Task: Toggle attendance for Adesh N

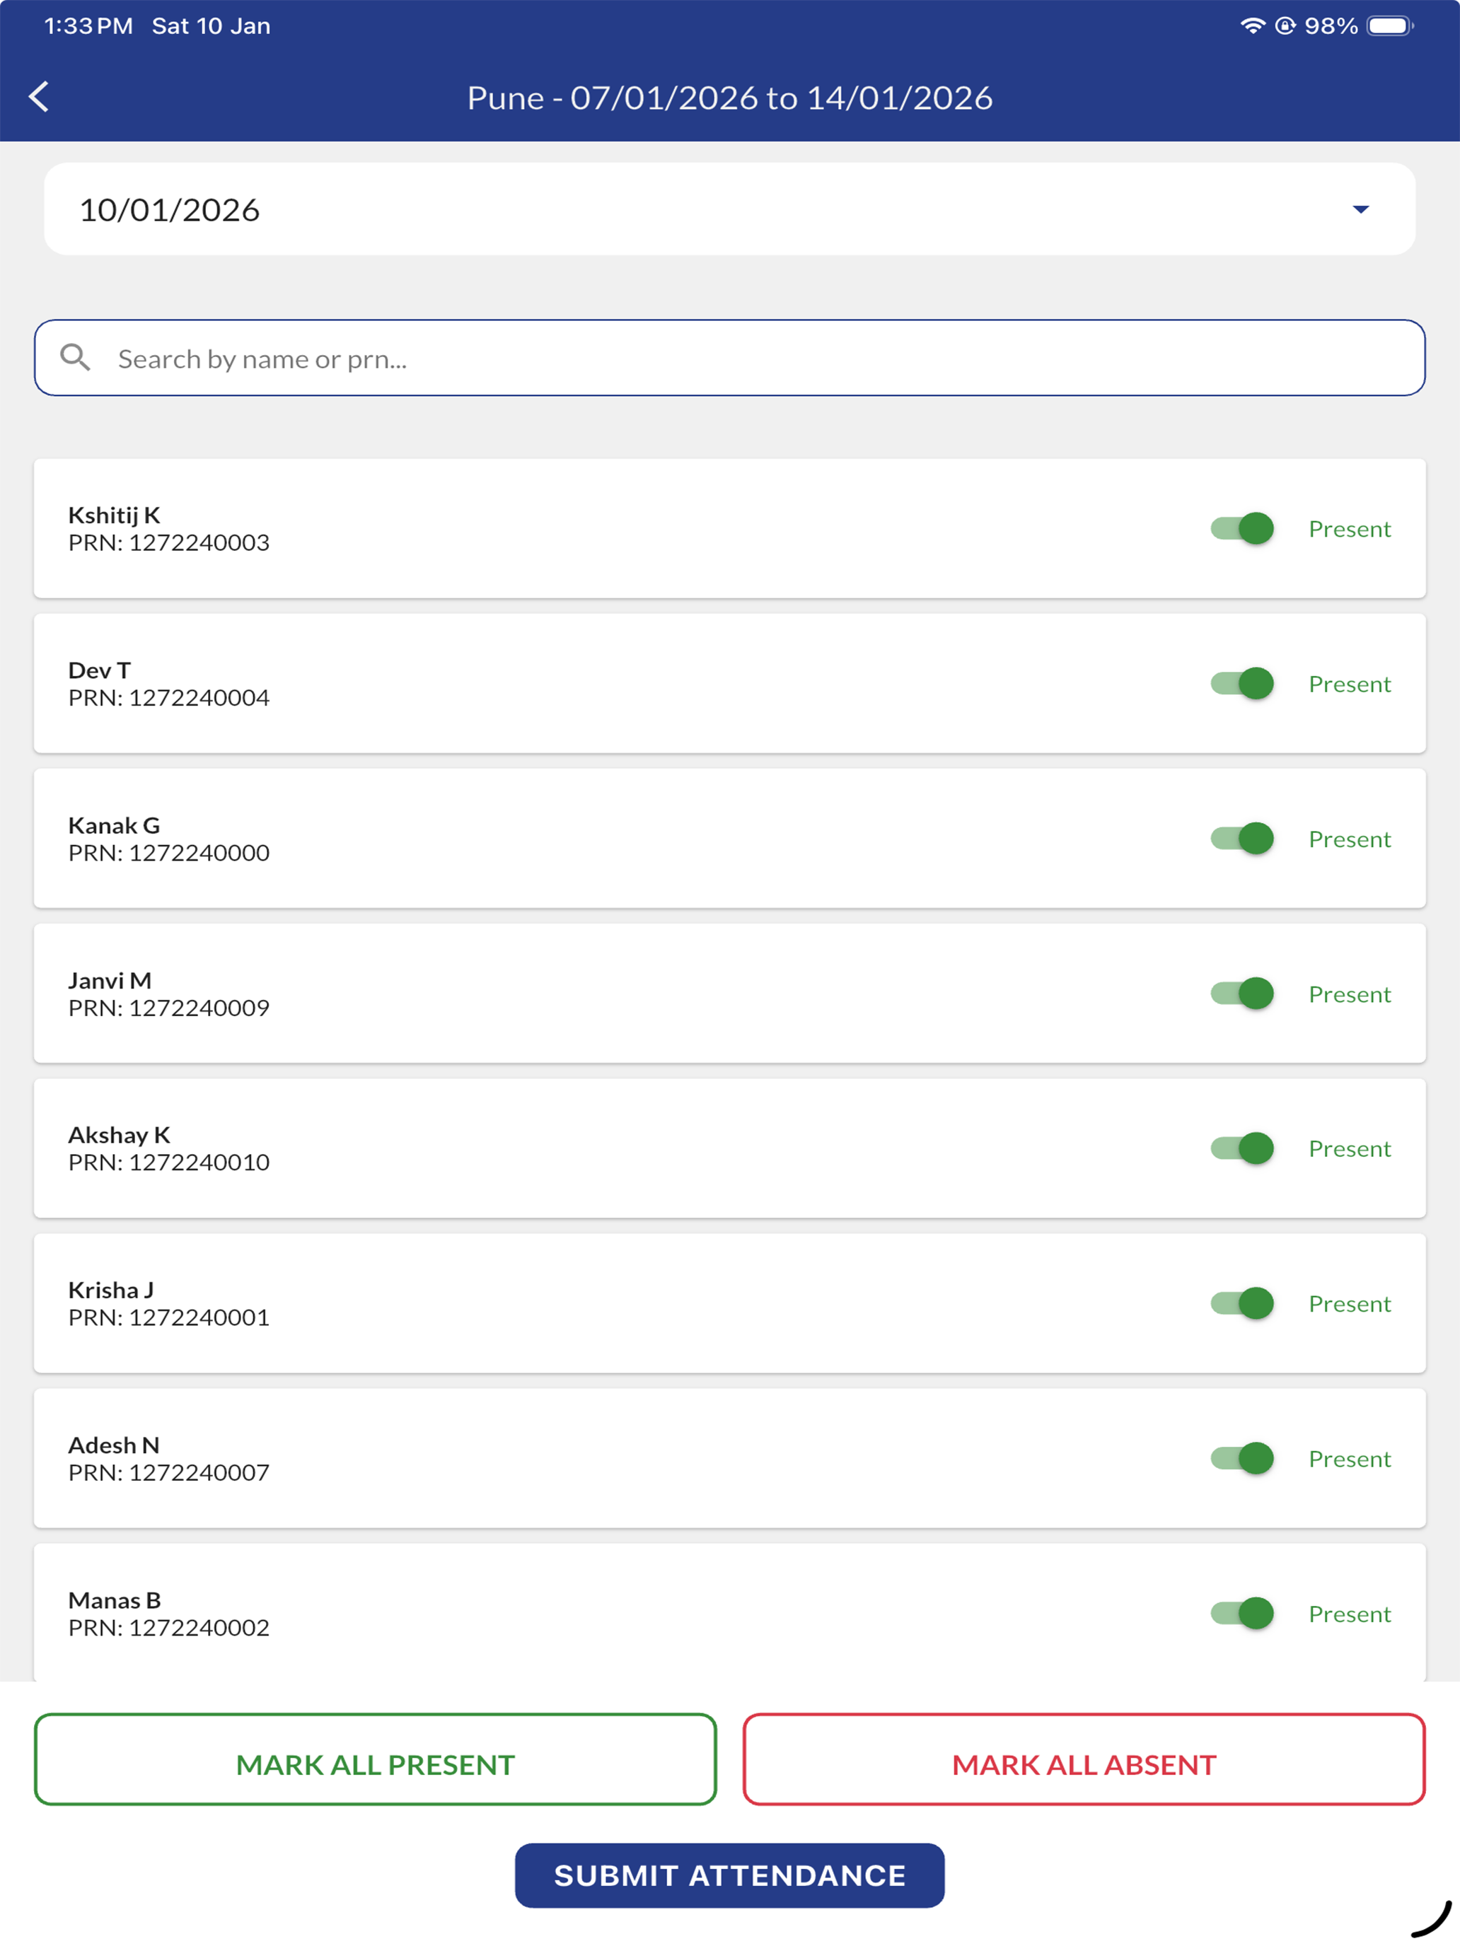Action: (x=1241, y=1458)
